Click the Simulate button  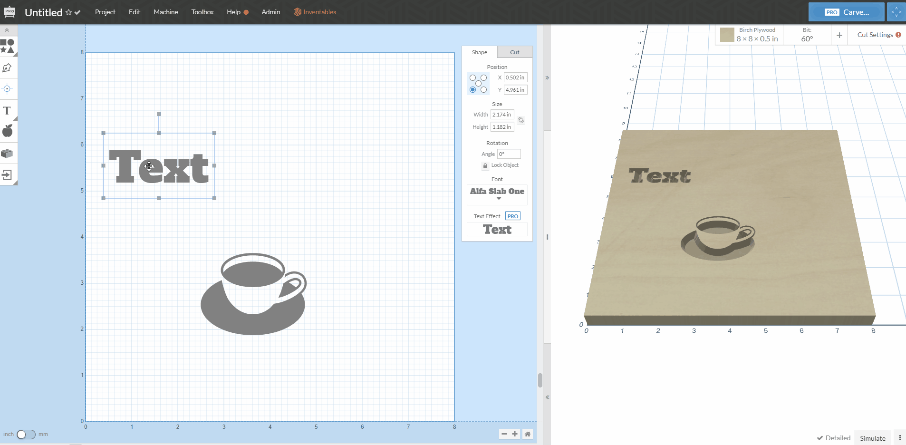point(872,438)
